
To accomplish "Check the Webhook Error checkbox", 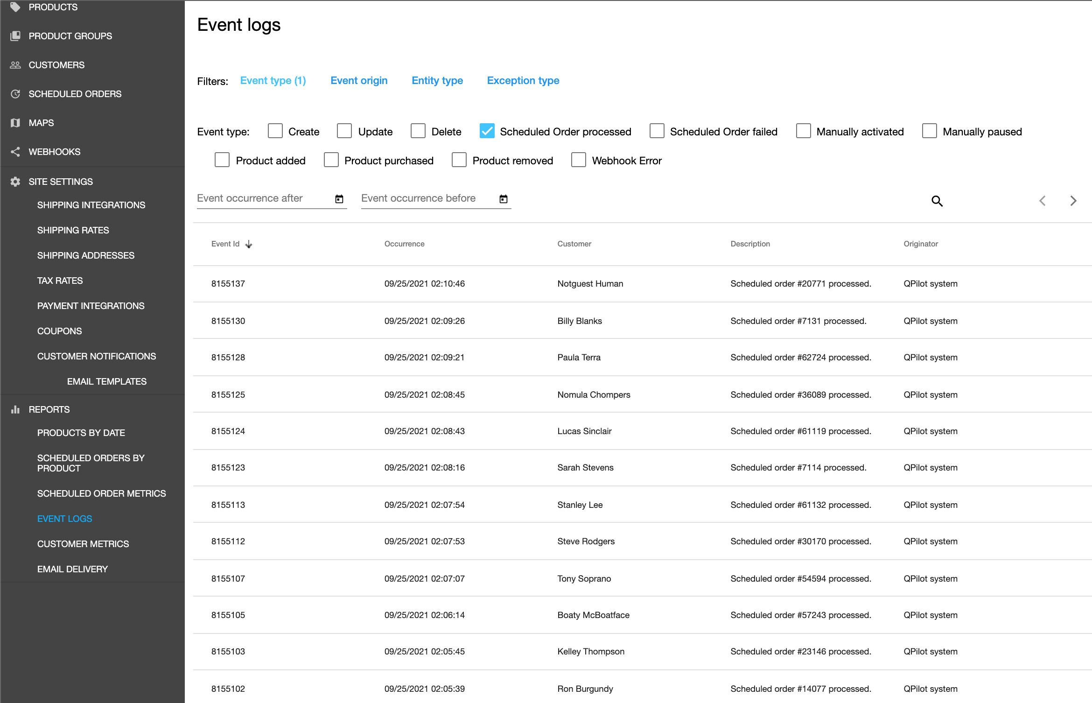I will click(578, 160).
